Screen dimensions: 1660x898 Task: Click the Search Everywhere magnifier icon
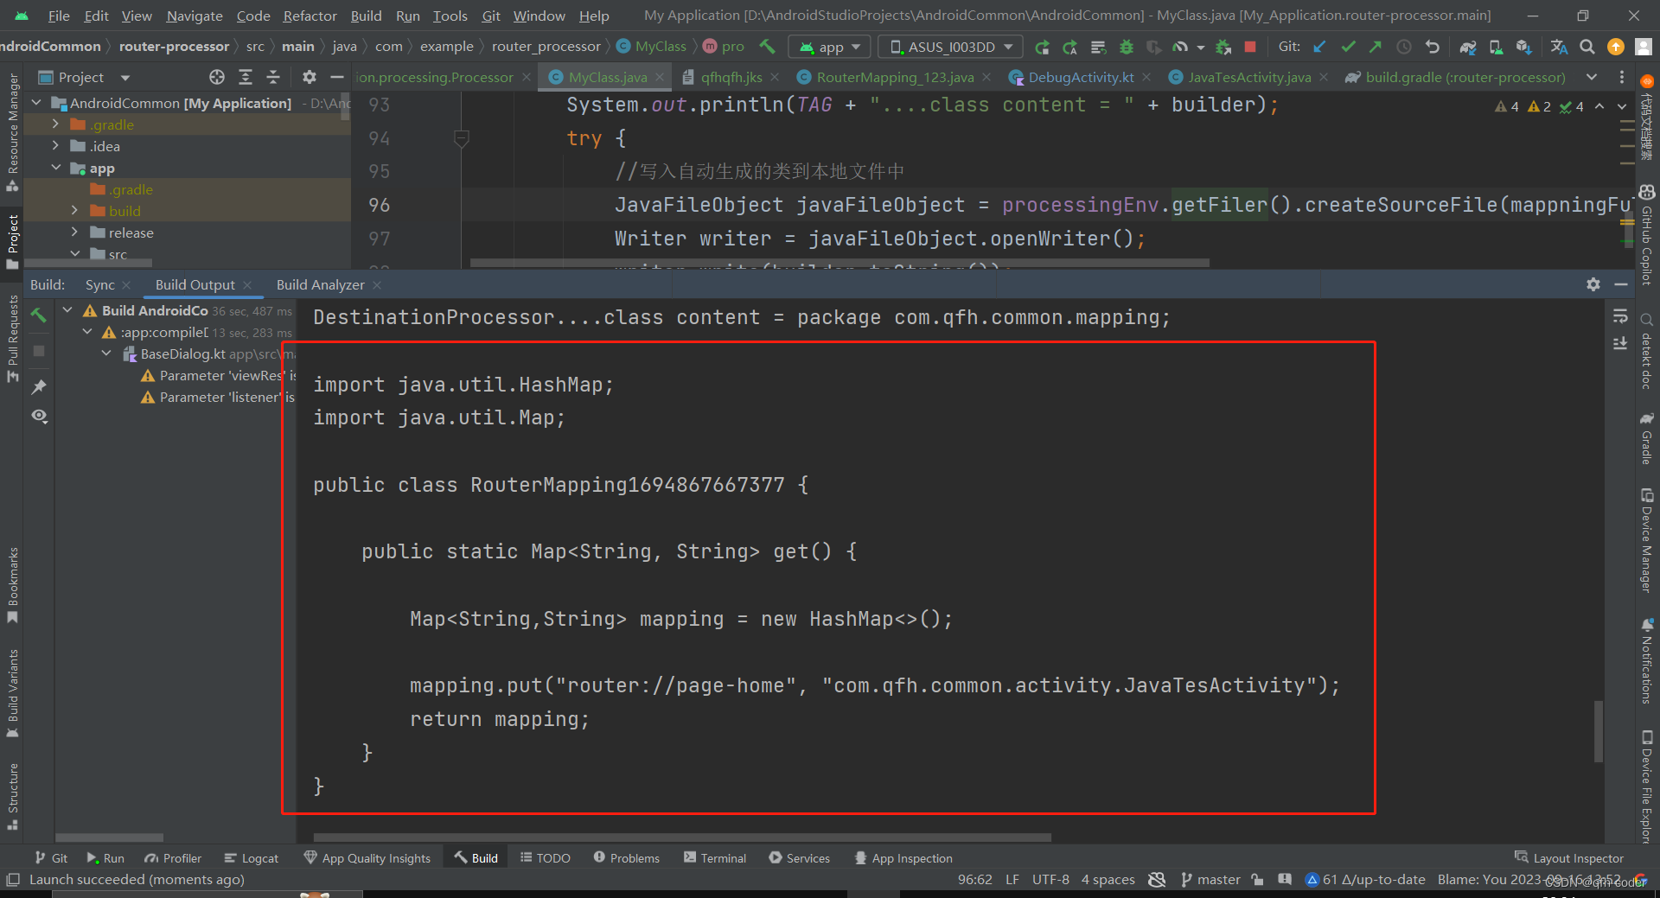pos(1587,47)
